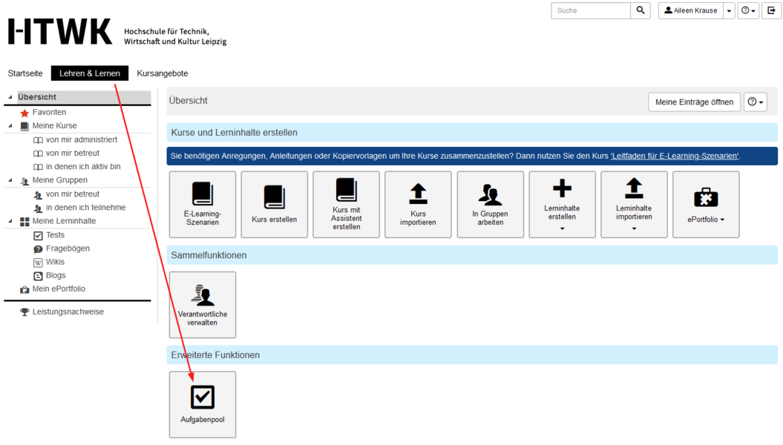Click the Leistungsnachweise trophy icon
The image size is (783, 445).
(24, 312)
